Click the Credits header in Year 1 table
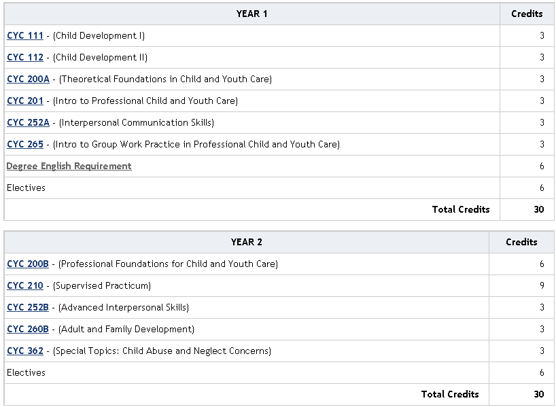 [527, 14]
